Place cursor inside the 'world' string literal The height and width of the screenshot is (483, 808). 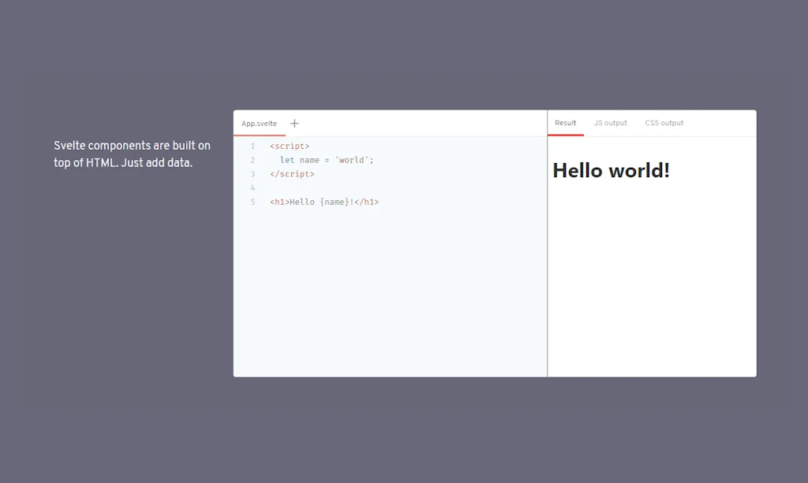[348, 159]
